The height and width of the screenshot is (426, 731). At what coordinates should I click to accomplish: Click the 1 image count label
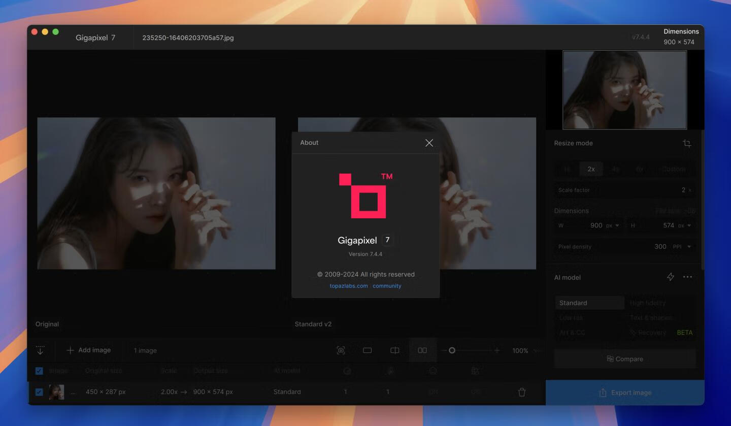click(x=145, y=351)
